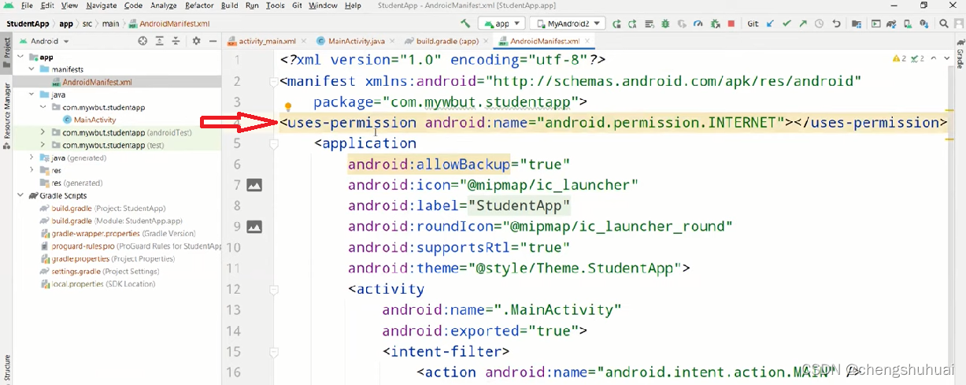Image resolution: width=966 pixels, height=385 pixels.
Task: Expand com.mywbut.studentapp (androidTest) package
Action: [x=43, y=133]
